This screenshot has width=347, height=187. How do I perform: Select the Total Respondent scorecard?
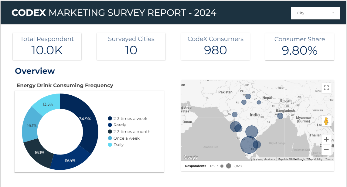47,46
